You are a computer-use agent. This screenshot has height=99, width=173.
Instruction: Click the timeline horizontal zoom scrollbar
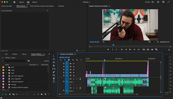pos(98,94)
